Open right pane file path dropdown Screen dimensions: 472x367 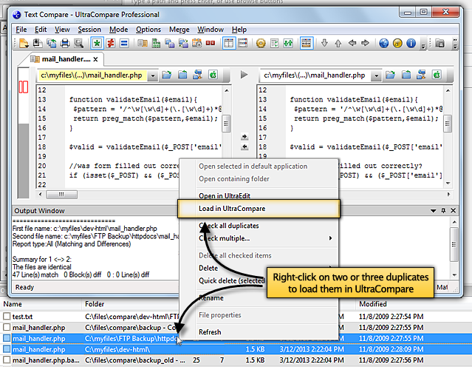click(376, 75)
